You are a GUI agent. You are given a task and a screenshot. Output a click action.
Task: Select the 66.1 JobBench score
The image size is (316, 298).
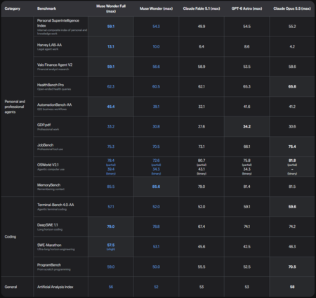pyautogui.click(x=246, y=147)
